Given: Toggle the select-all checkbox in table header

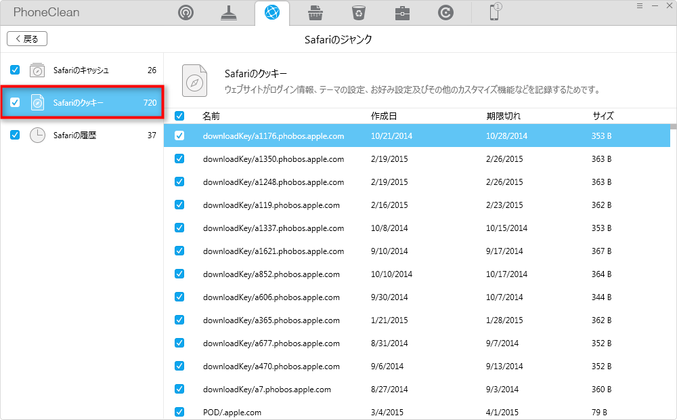Looking at the screenshot, I should point(179,116).
